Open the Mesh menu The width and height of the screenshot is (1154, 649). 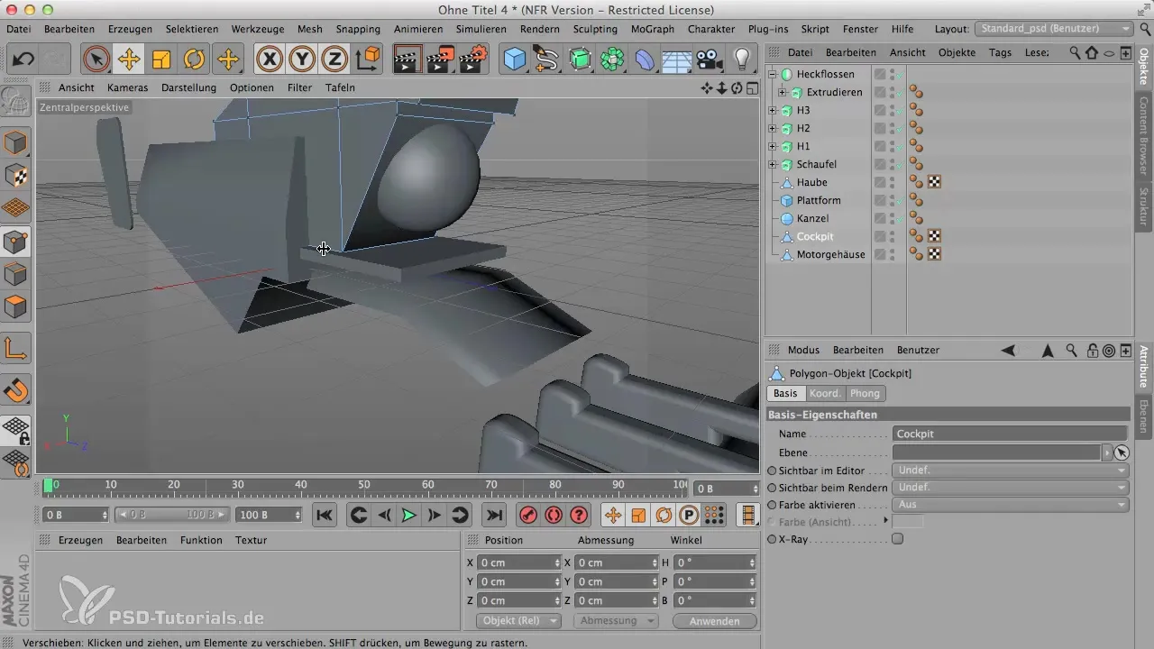[310, 29]
